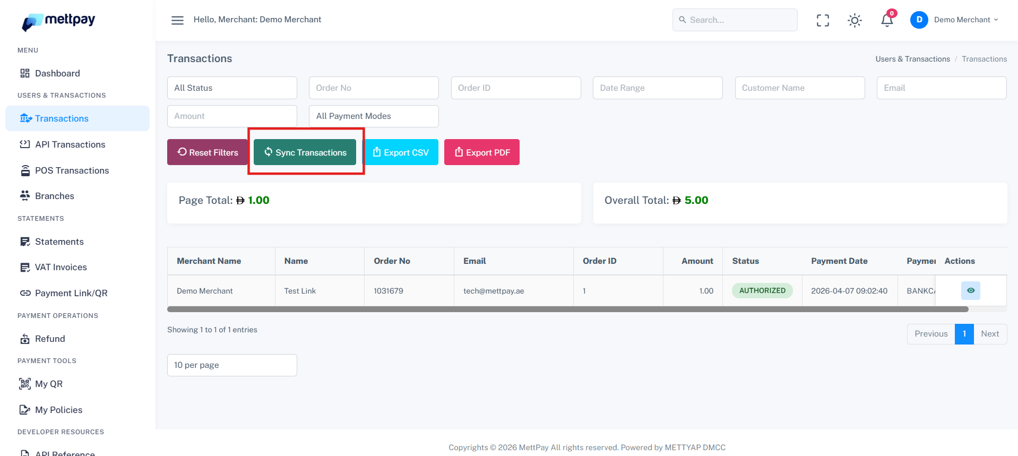Click Sync Transactions button
1018x456 pixels.
(305, 152)
